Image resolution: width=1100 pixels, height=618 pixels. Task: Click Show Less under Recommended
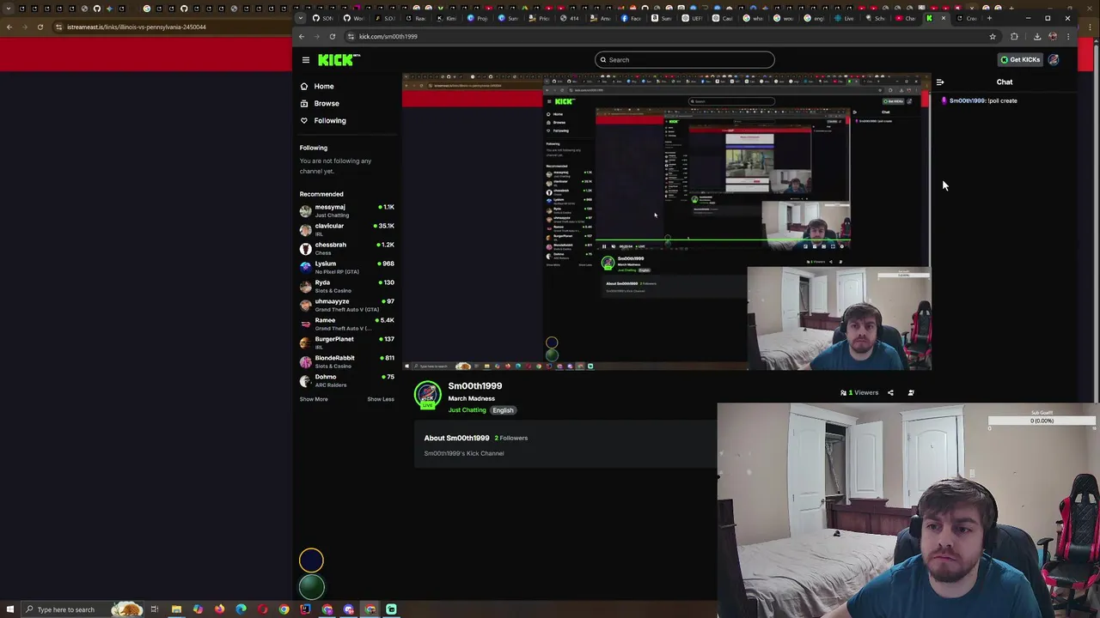tap(381, 399)
